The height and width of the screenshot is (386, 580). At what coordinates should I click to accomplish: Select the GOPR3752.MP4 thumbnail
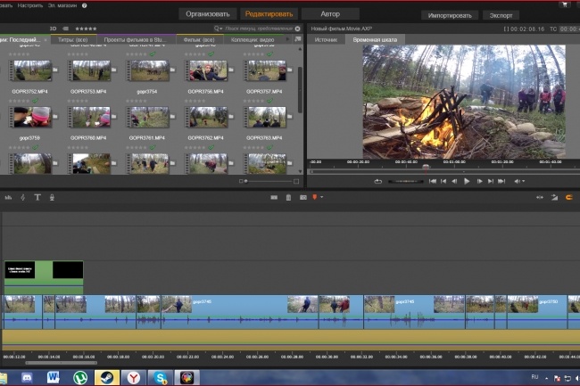[30, 70]
